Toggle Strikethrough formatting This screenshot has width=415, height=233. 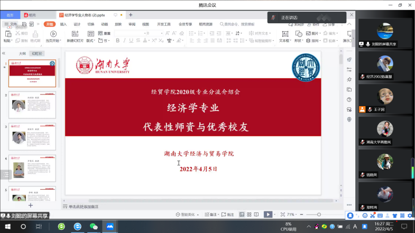(138, 41)
